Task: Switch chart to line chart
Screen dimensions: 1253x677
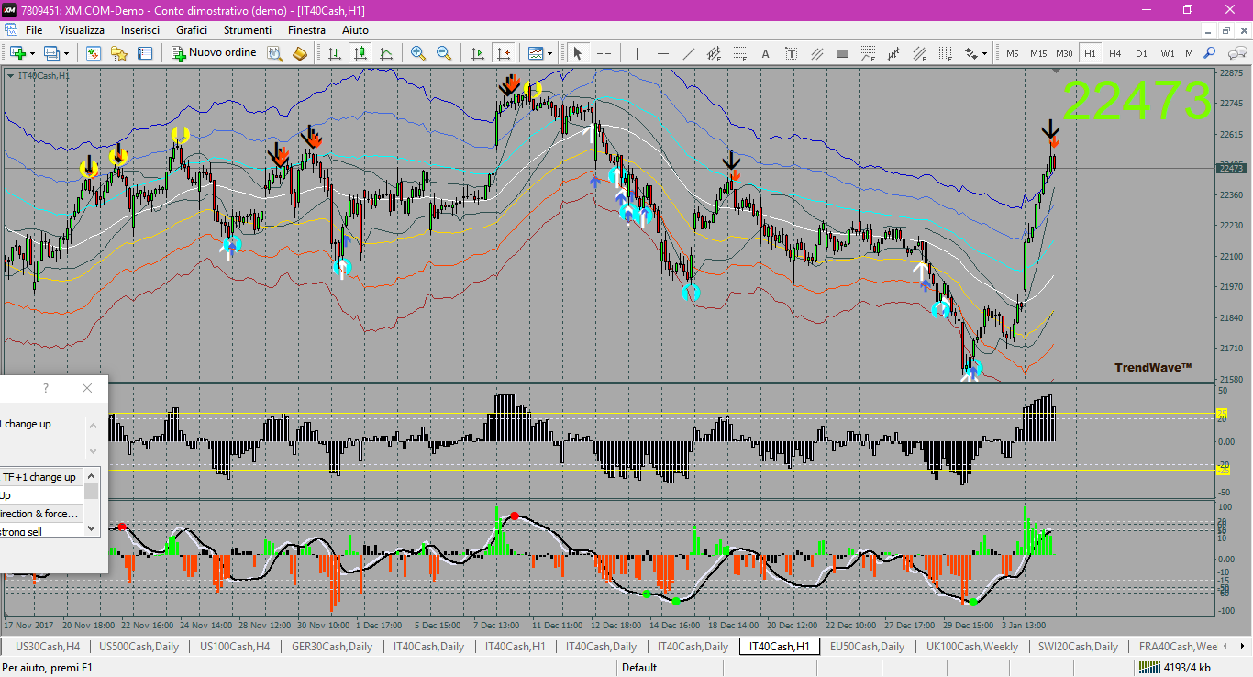Action: (x=386, y=53)
